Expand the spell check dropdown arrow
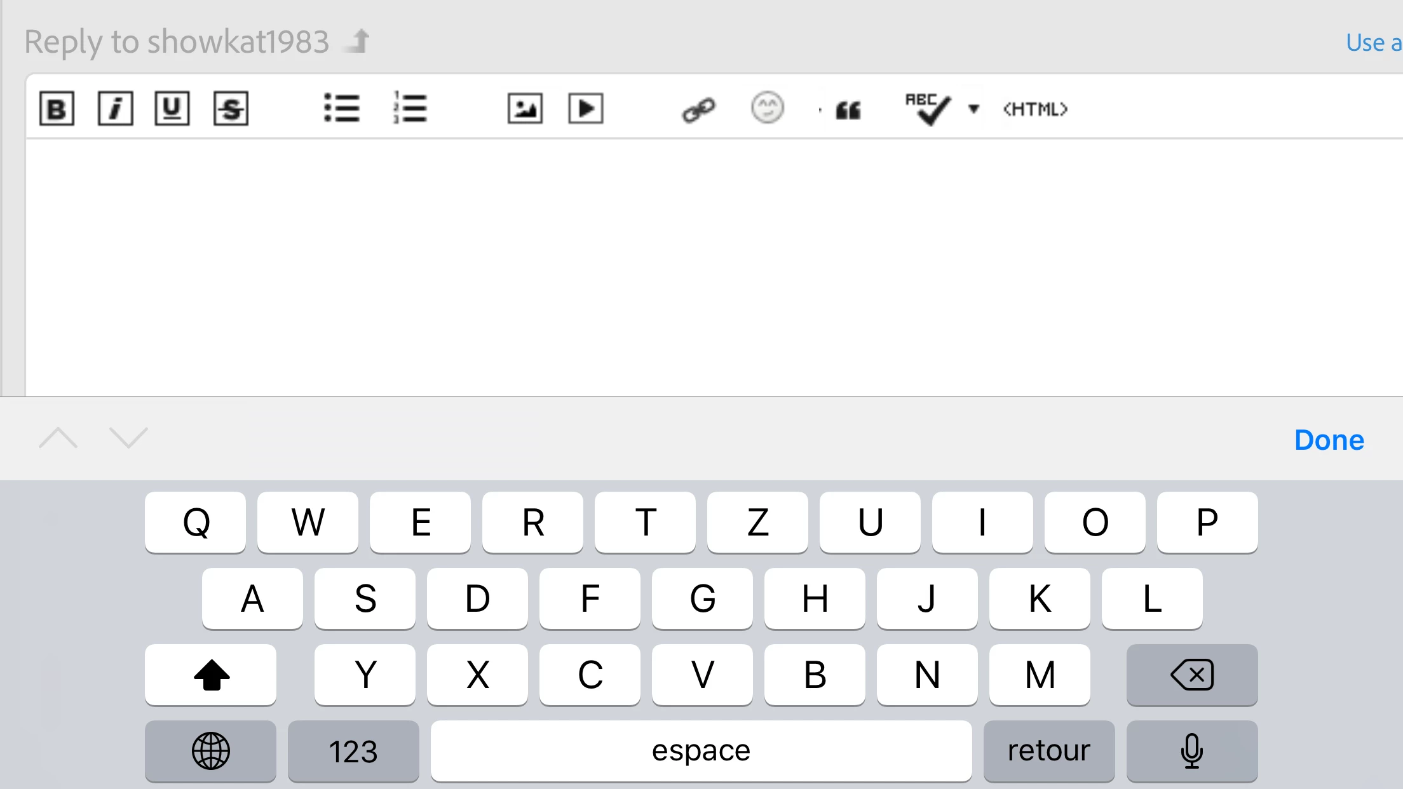This screenshot has width=1403, height=789. click(973, 109)
